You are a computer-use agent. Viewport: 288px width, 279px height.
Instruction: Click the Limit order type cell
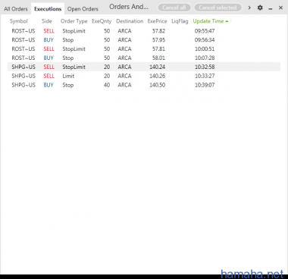click(x=68, y=76)
